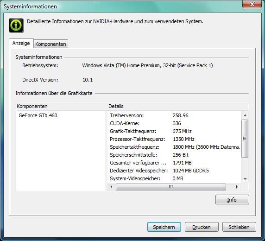Click the horizontal scroll right arrow
The width and height of the screenshot is (265, 241).
coord(237,187)
